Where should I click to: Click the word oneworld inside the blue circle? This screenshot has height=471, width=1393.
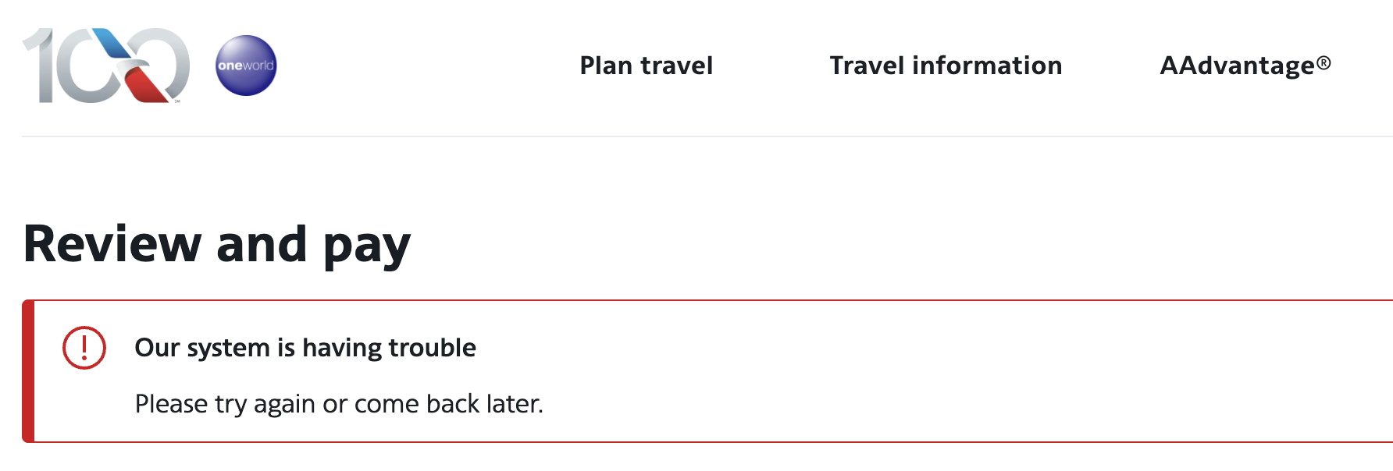tap(246, 66)
